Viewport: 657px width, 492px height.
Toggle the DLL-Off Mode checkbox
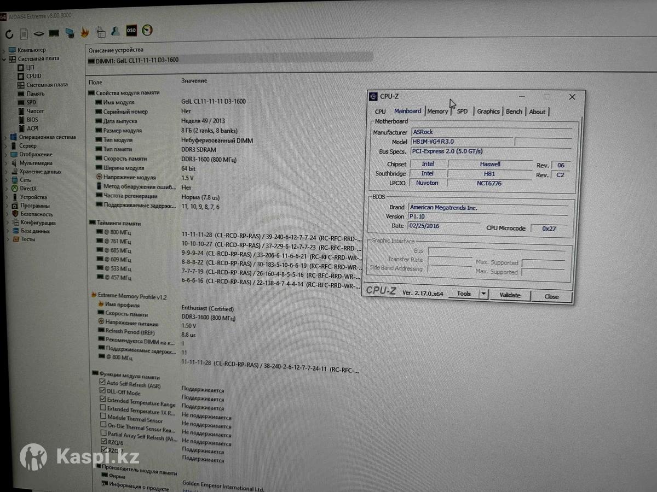click(x=102, y=391)
